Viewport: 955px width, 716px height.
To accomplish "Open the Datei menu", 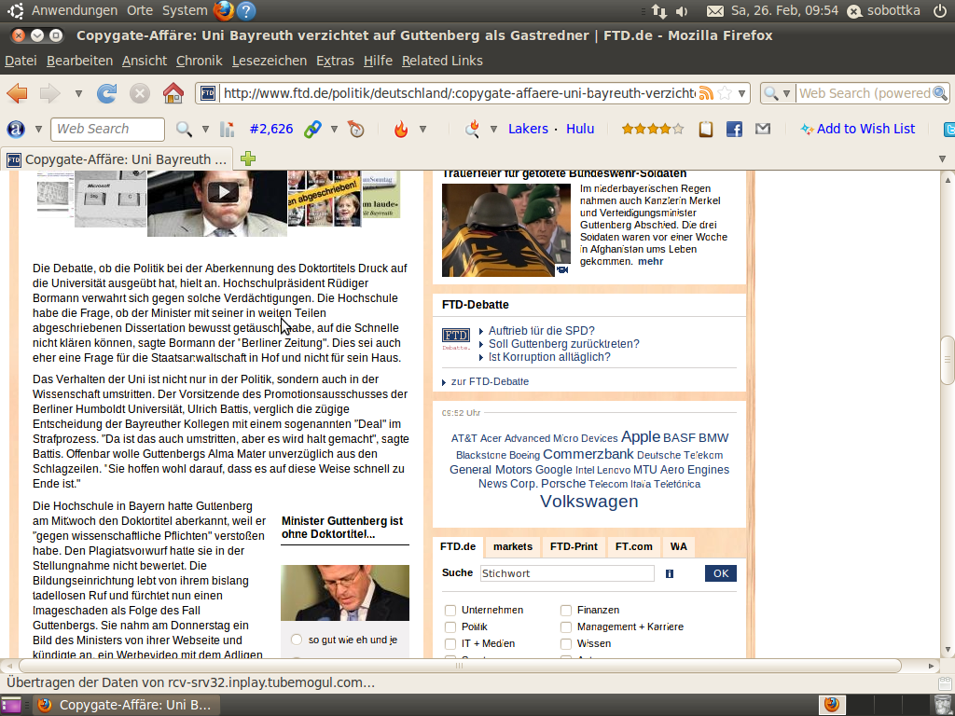I will click(x=21, y=61).
